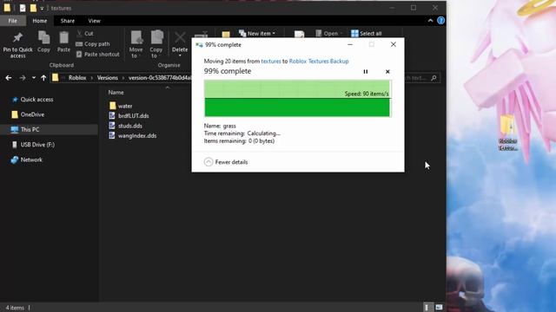Sort by Name column header
556x312 pixels.
tap(116, 93)
